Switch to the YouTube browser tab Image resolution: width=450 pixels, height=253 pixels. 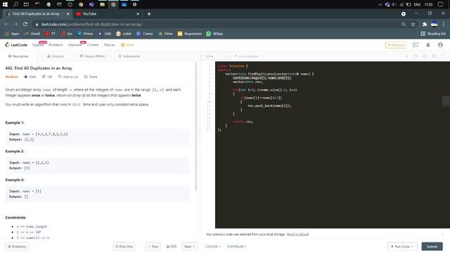107,14
